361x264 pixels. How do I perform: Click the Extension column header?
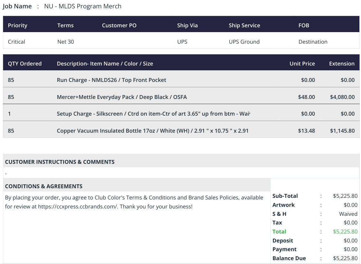point(342,64)
